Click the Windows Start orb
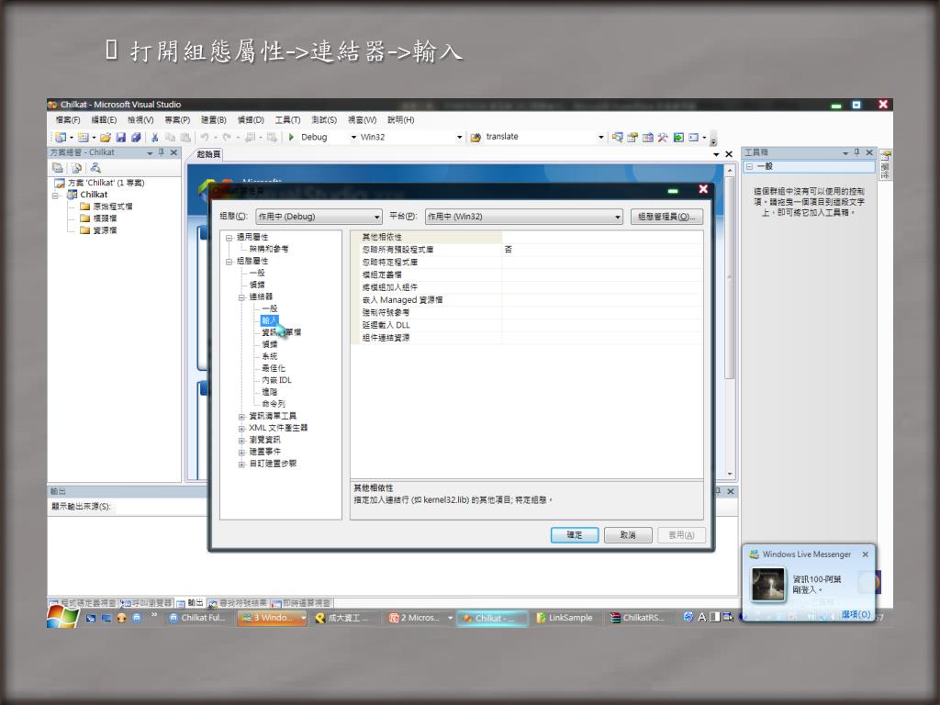The height and width of the screenshot is (705, 940). (x=62, y=616)
